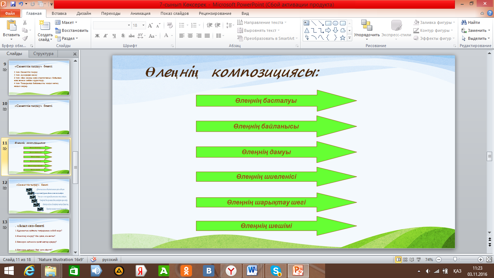Switch to the Анимация tab
The width and height of the screenshot is (494, 278).
pos(141,13)
